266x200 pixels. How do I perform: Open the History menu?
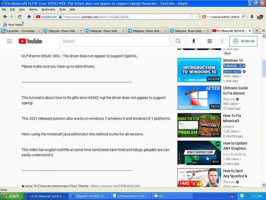[x=33, y=9]
